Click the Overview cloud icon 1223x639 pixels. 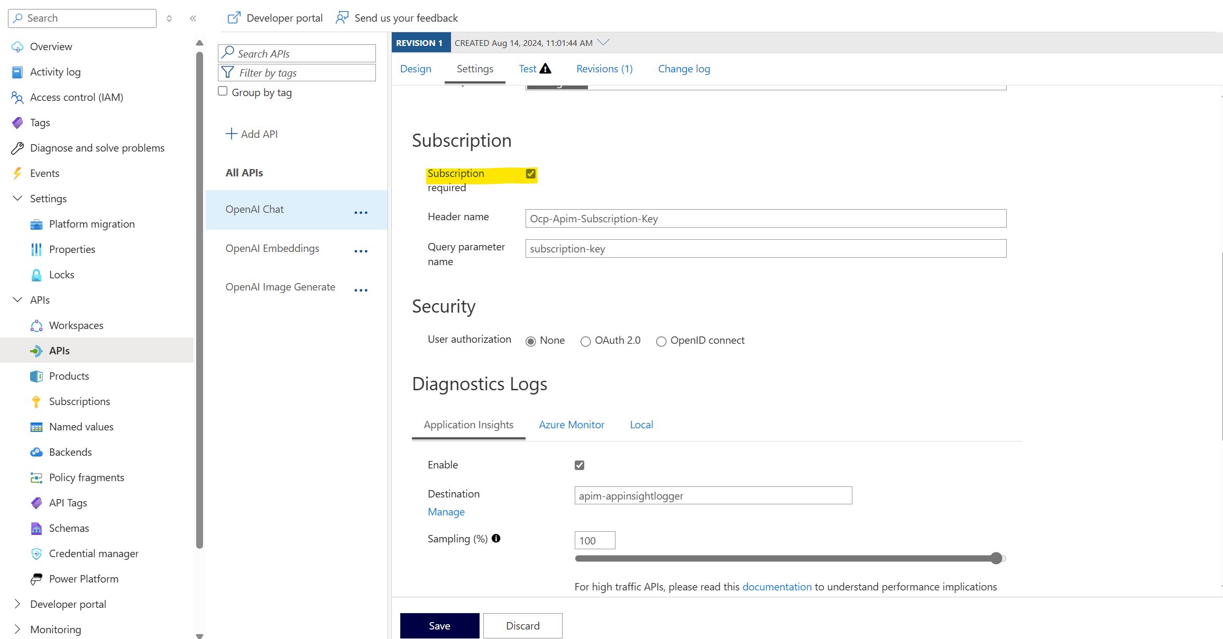(x=17, y=46)
